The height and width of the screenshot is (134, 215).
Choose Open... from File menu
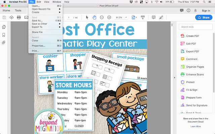point(46,6)
